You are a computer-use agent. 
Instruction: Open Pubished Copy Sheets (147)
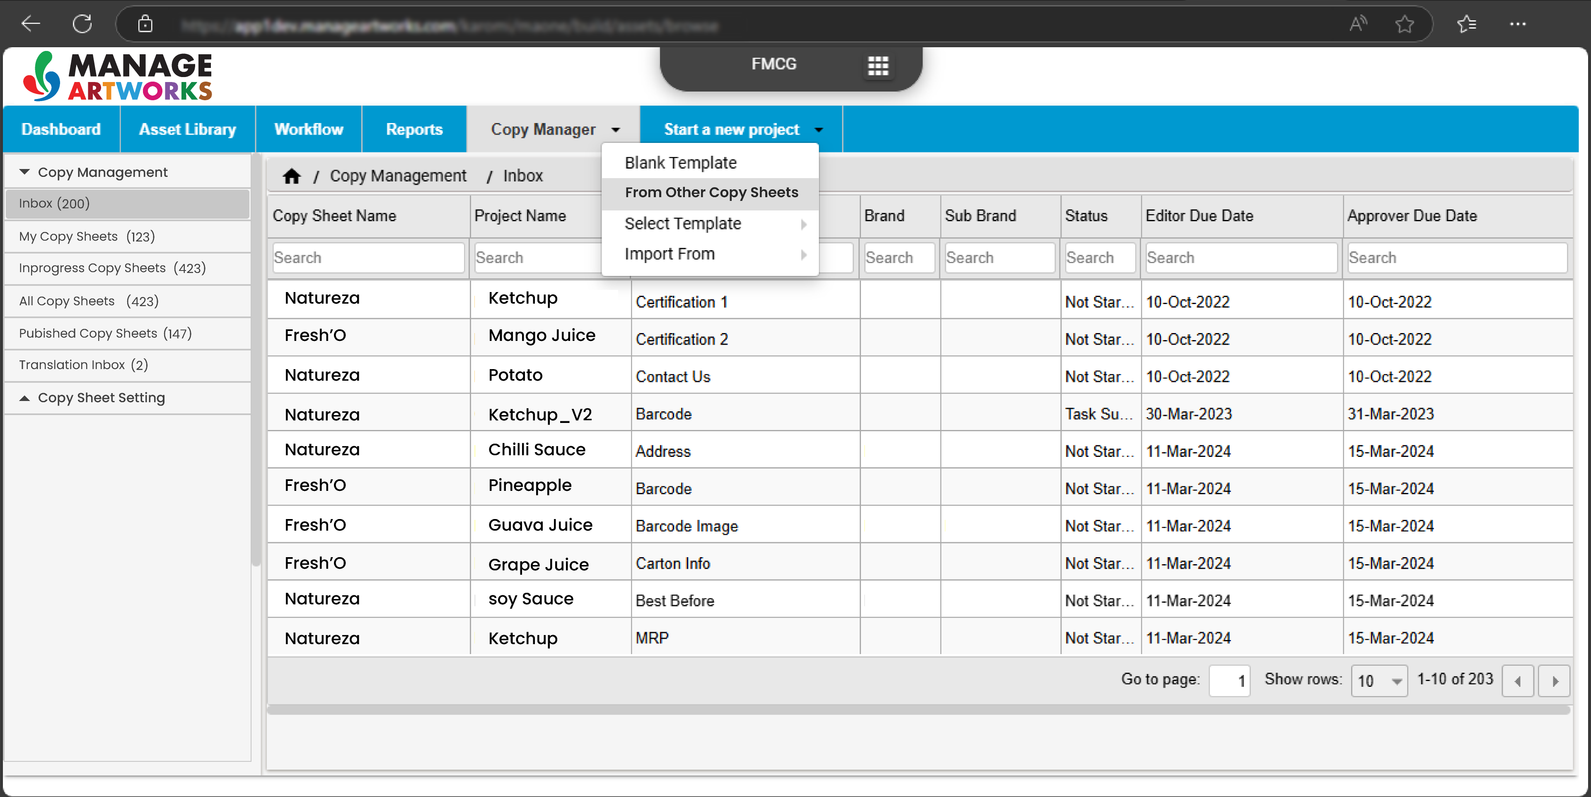[127, 333]
